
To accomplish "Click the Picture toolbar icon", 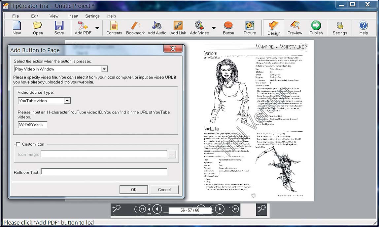I will 250,28.
